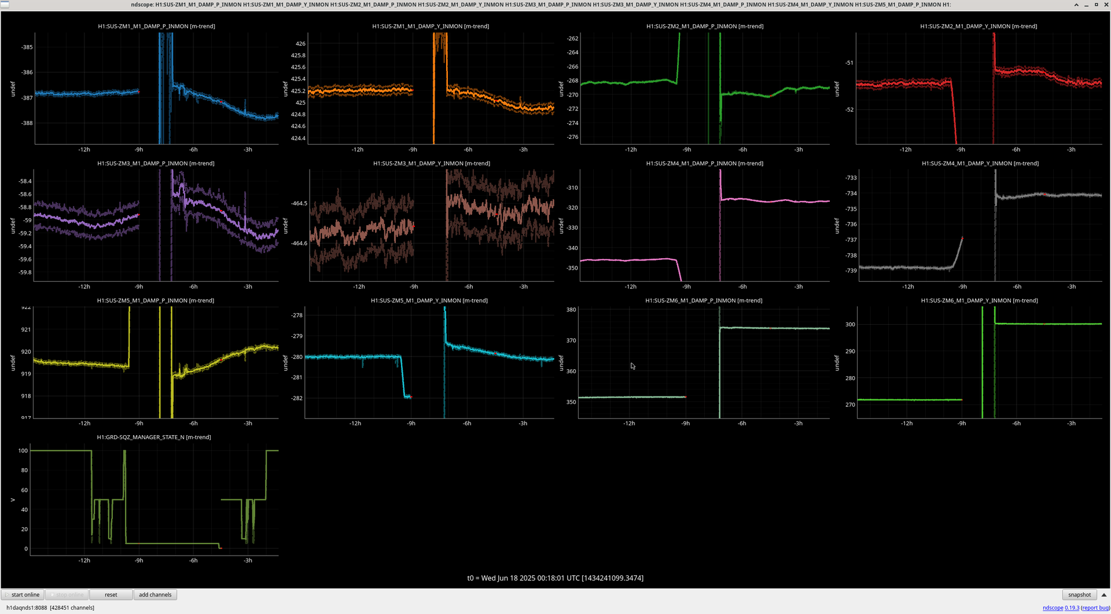The image size is (1111, 614).
Task: Select the ZM1_M1_DAMP_P_INMON plot title
Action: pos(156,26)
